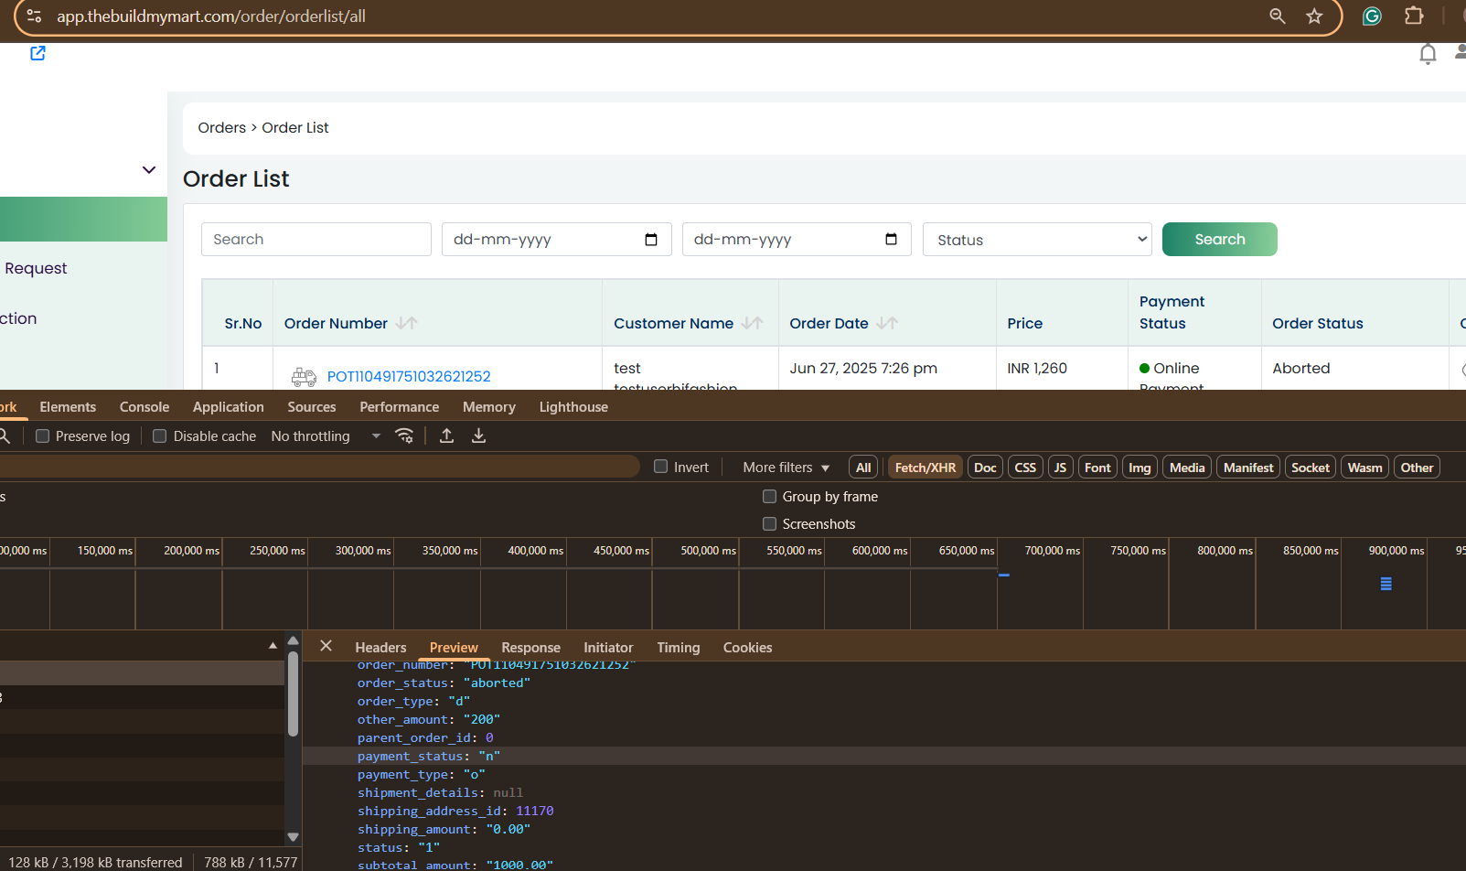Image resolution: width=1466 pixels, height=871 pixels.
Task: Open Timing tab of request
Action: click(x=679, y=648)
